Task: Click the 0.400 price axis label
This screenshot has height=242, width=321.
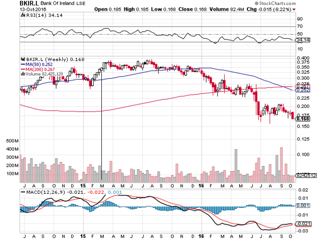Action: [x=303, y=58]
